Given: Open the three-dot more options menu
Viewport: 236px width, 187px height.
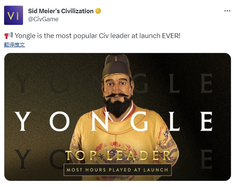Looking at the screenshot, I should pos(227,11).
